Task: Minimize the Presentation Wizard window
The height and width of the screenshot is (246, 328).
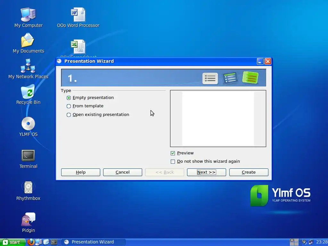Action: click(260, 61)
